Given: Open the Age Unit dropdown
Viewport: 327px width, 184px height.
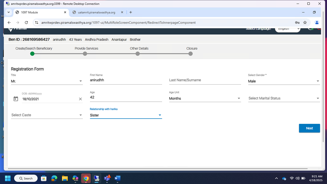Looking at the screenshot, I should 205,98.
